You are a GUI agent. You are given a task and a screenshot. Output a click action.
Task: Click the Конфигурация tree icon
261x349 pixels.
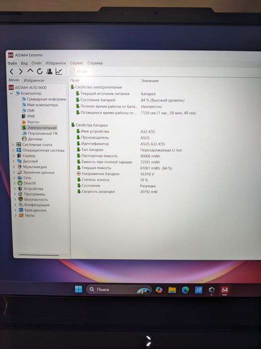21,205
